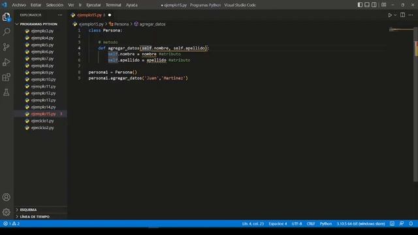Open Customize Layout icon in title bar

(x=383, y=5)
